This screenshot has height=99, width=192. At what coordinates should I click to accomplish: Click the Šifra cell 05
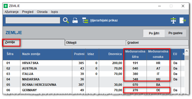point(8,85)
